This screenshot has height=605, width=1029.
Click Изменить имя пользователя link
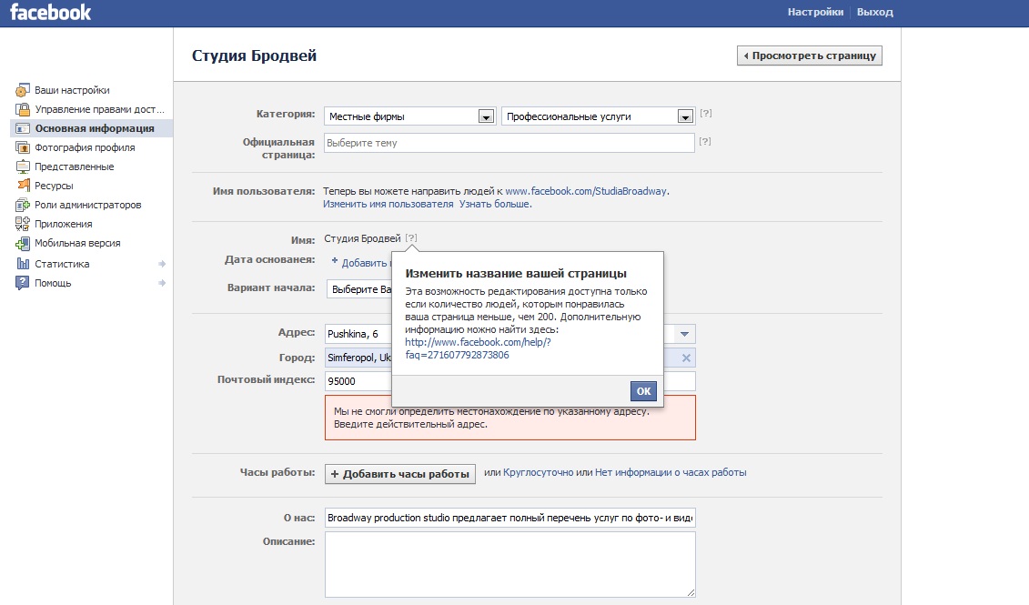pyautogui.click(x=388, y=204)
